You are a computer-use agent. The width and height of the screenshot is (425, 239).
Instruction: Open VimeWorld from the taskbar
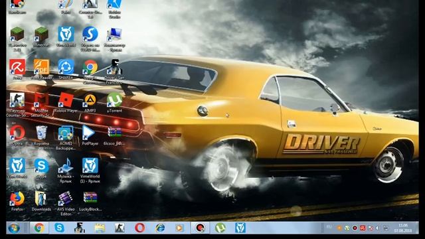coord(240,228)
